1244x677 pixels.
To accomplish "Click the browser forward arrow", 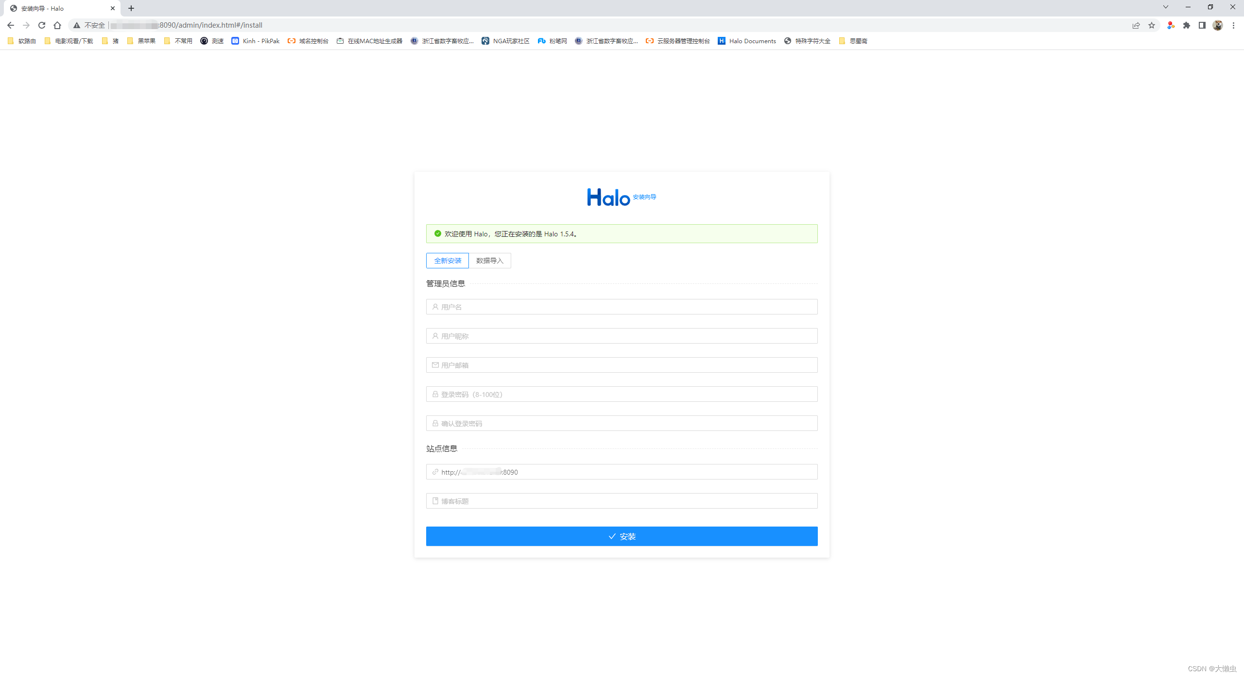I will tap(26, 25).
